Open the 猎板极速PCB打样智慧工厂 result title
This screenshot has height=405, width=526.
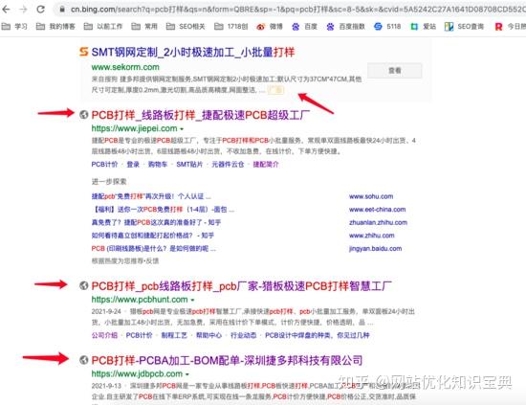tap(242, 286)
